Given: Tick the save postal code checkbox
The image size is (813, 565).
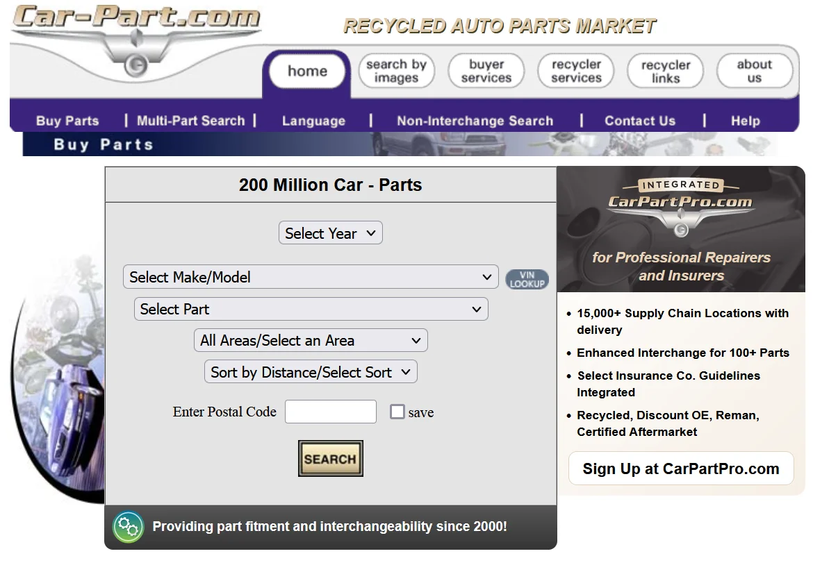Looking at the screenshot, I should click(397, 412).
